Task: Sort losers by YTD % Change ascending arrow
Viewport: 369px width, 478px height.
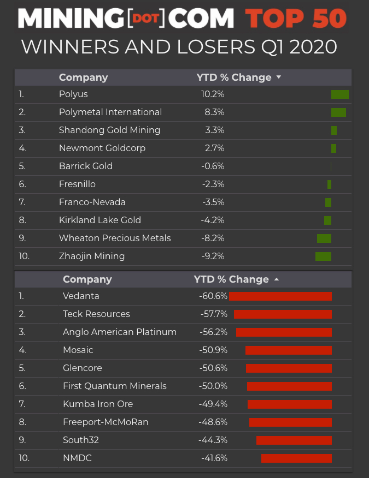Action: (277, 279)
